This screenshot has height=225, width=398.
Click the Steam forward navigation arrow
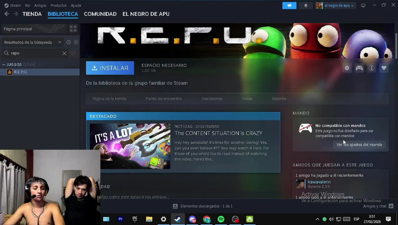[x=16, y=14]
